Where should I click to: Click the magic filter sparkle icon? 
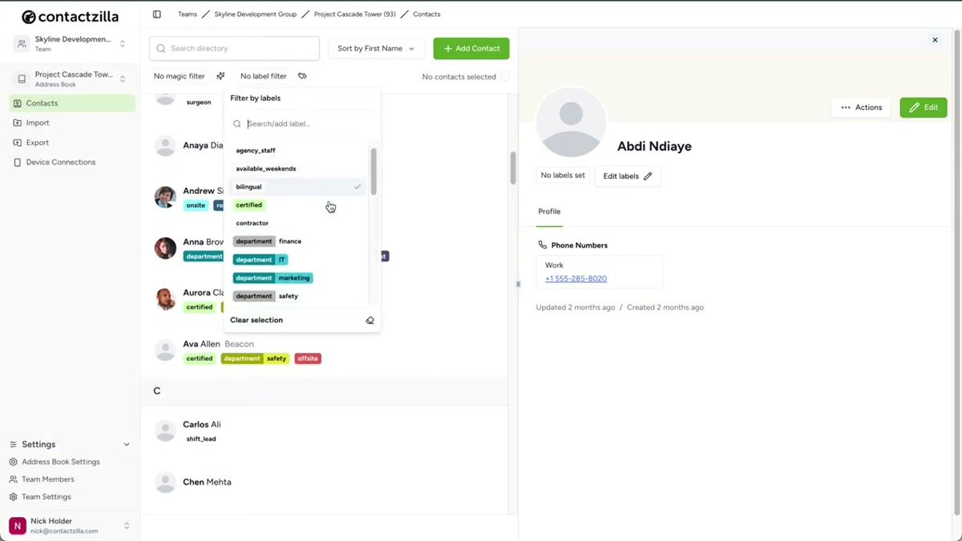point(220,75)
